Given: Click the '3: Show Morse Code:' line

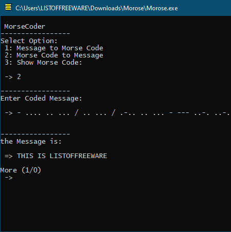Looking at the screenshot, I should coord(44,63).
